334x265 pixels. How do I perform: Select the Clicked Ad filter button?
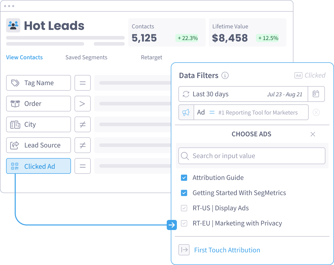point(39,166)
